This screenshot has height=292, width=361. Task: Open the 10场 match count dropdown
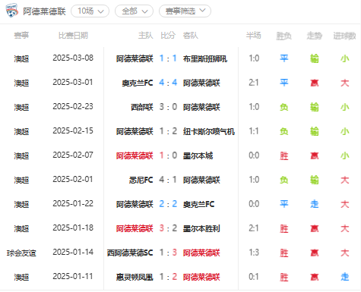90,11
